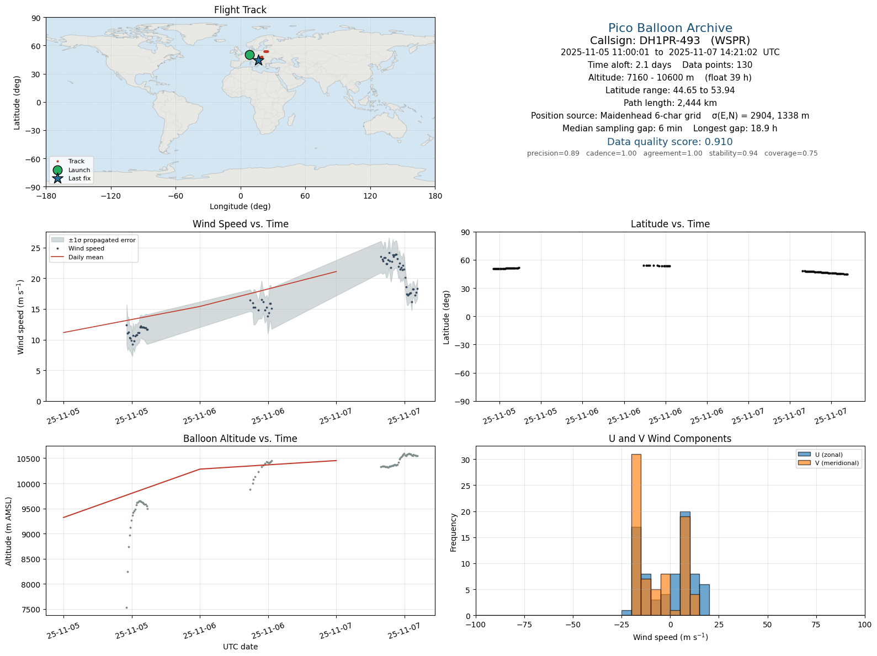Pick the blue U (zonal) legend swatch
This screenshot has height=656, width=877.
(x=804, y=455)
